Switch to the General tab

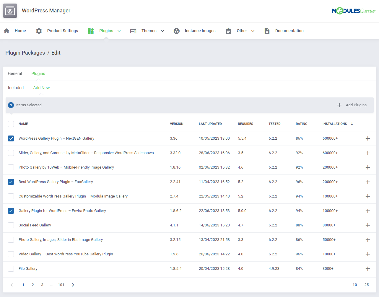[15, 74]
